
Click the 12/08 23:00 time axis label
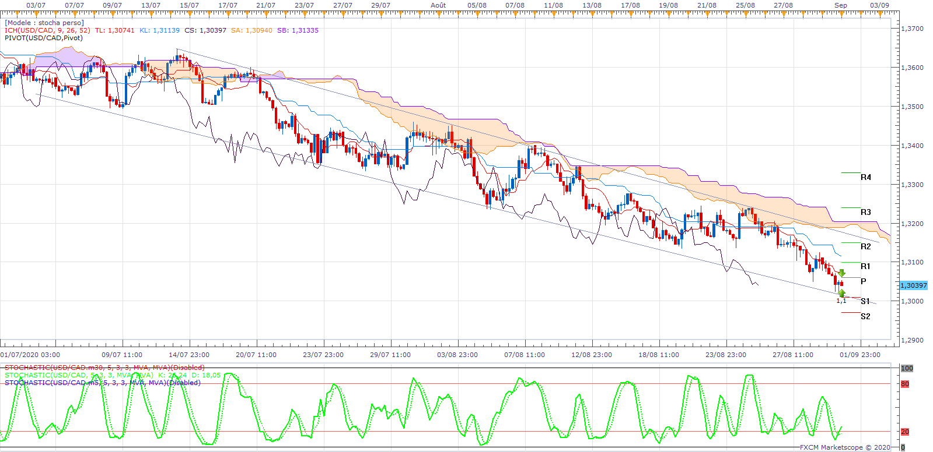[592, 355]
